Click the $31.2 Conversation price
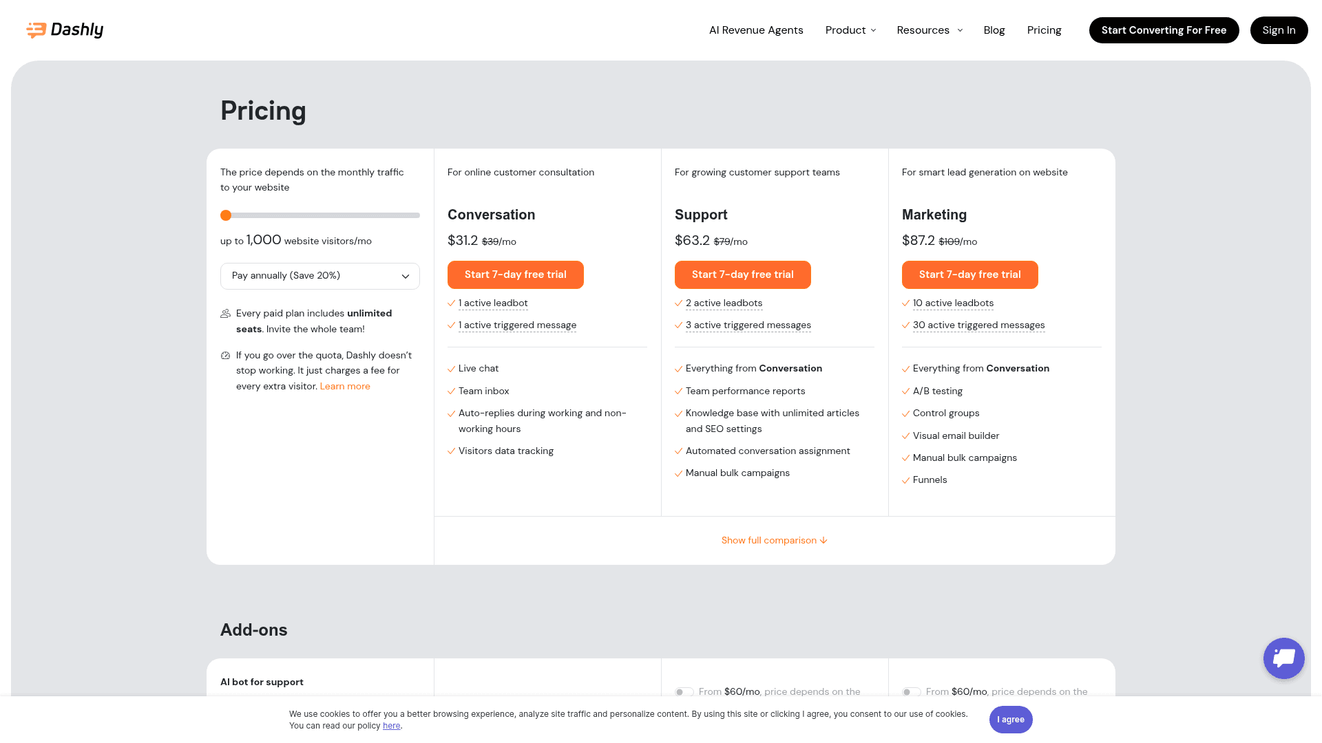This screenshot has width=1322, height=743. click(x=463, y=241)
